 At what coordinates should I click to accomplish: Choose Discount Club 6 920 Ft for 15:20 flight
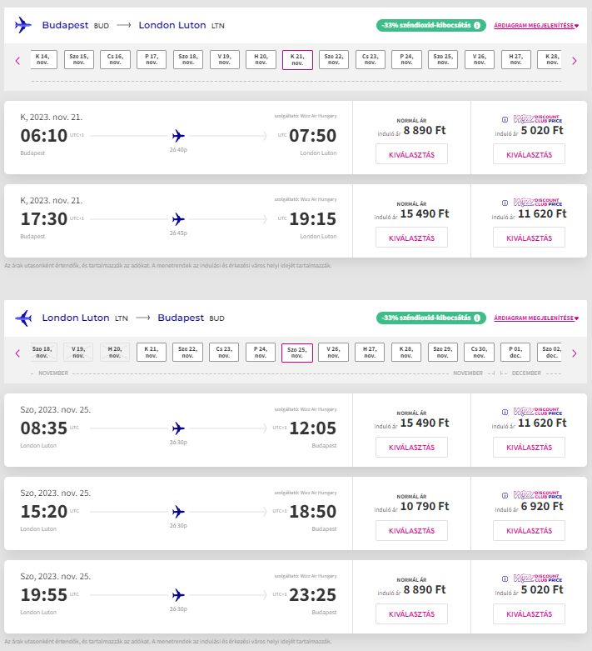(529, 531)
